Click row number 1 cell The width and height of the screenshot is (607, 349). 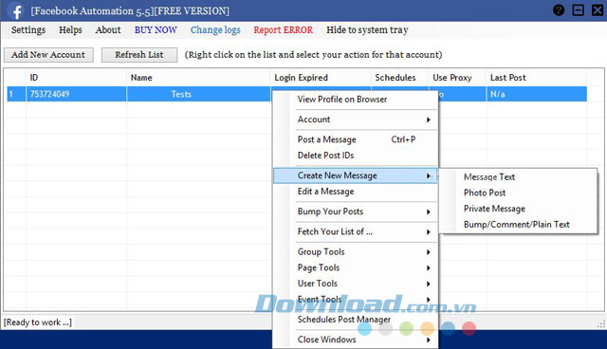(x=16, y=94)
